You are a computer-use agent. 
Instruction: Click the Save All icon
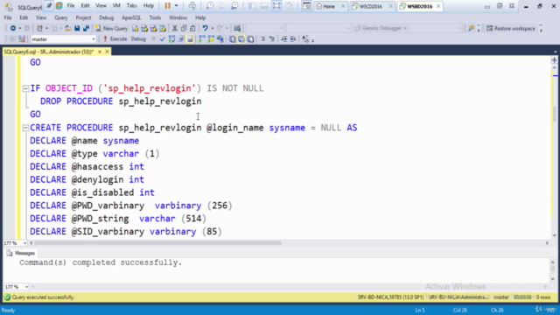pos(86,28)
